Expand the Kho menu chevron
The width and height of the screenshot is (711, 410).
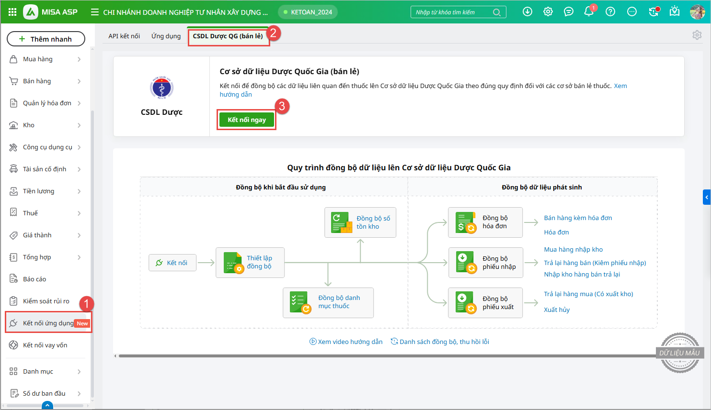coord(79,125)
